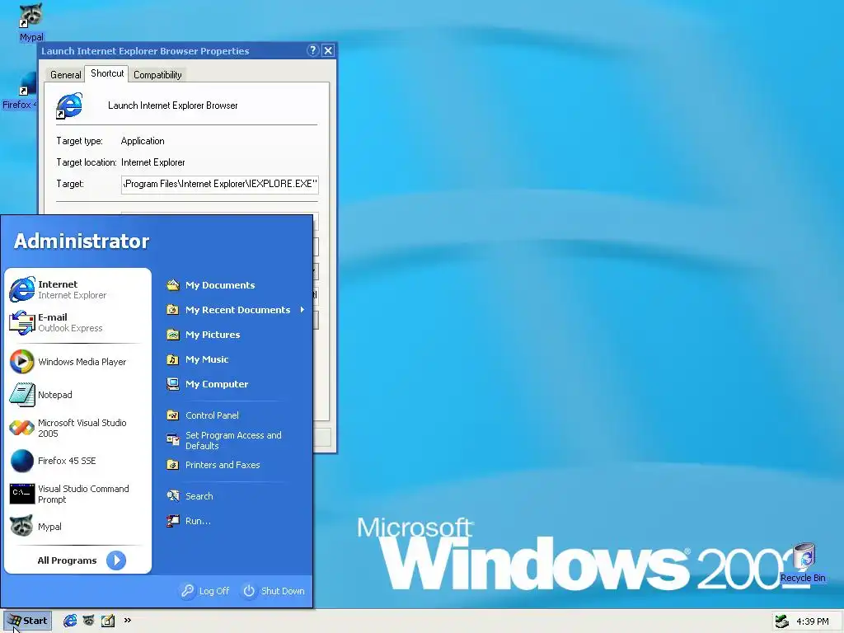Click the help question mark button
Screen dimensions: 844x633
coord(312,50)
